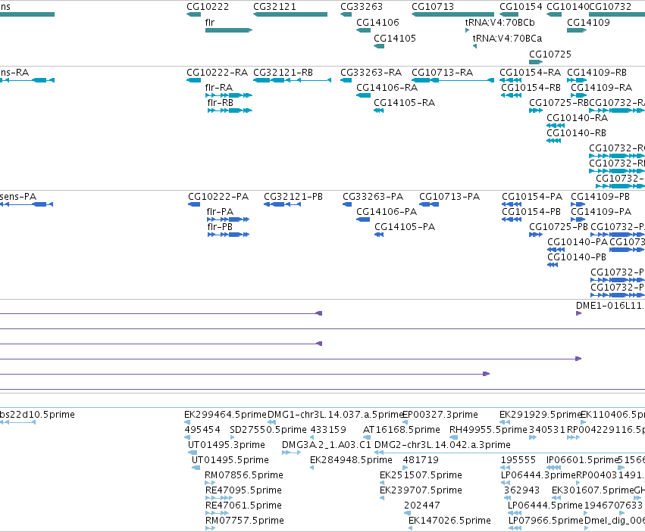
Task: Click the CG14109-RA transcript label
Action: (601, 88)
